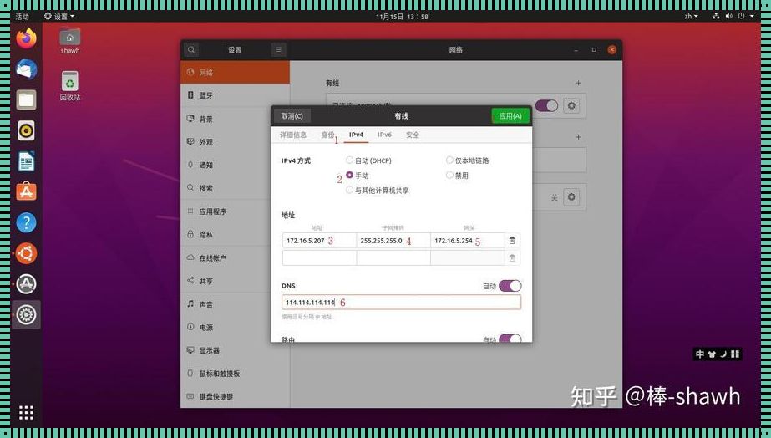The image size is (771, 438).
Task: Switch to the 详细信息 tab
Action: point(293,135)
